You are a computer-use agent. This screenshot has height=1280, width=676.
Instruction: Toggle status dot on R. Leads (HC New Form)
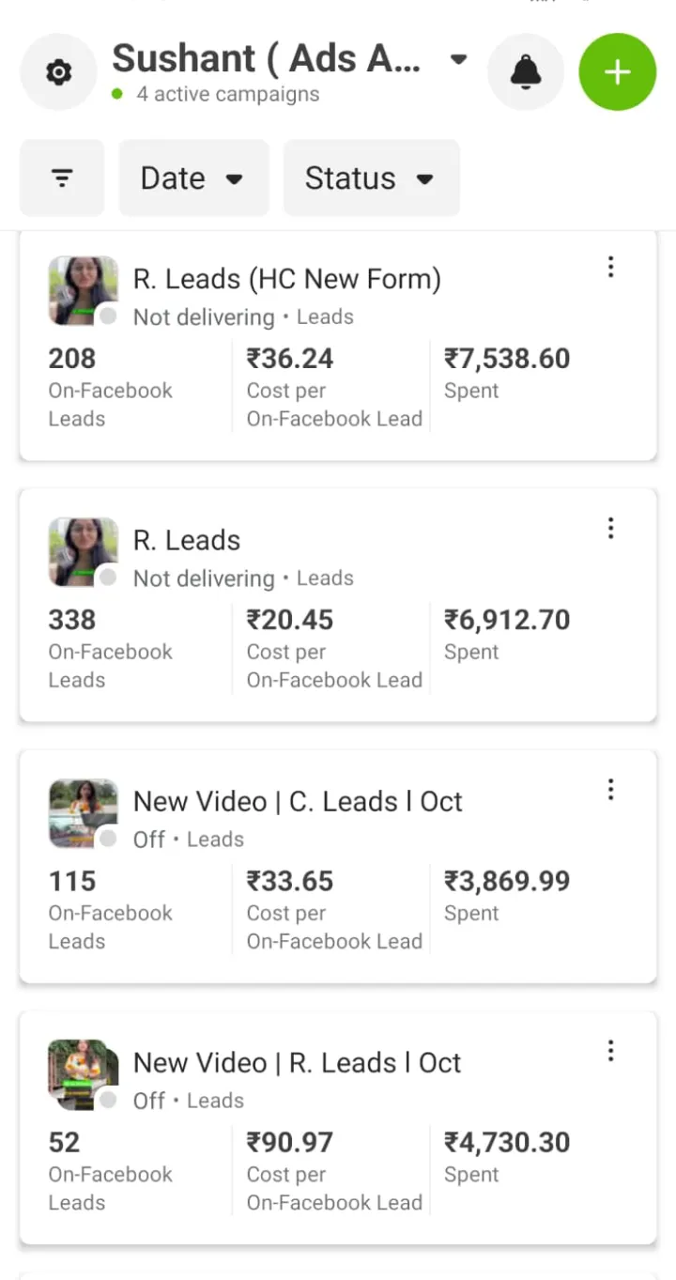(x=108, y=316)
